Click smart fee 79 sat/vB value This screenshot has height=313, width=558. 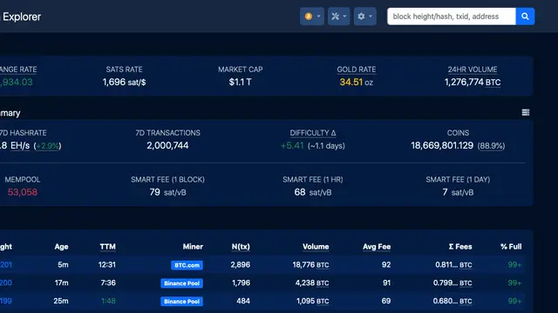coord(167,192)
